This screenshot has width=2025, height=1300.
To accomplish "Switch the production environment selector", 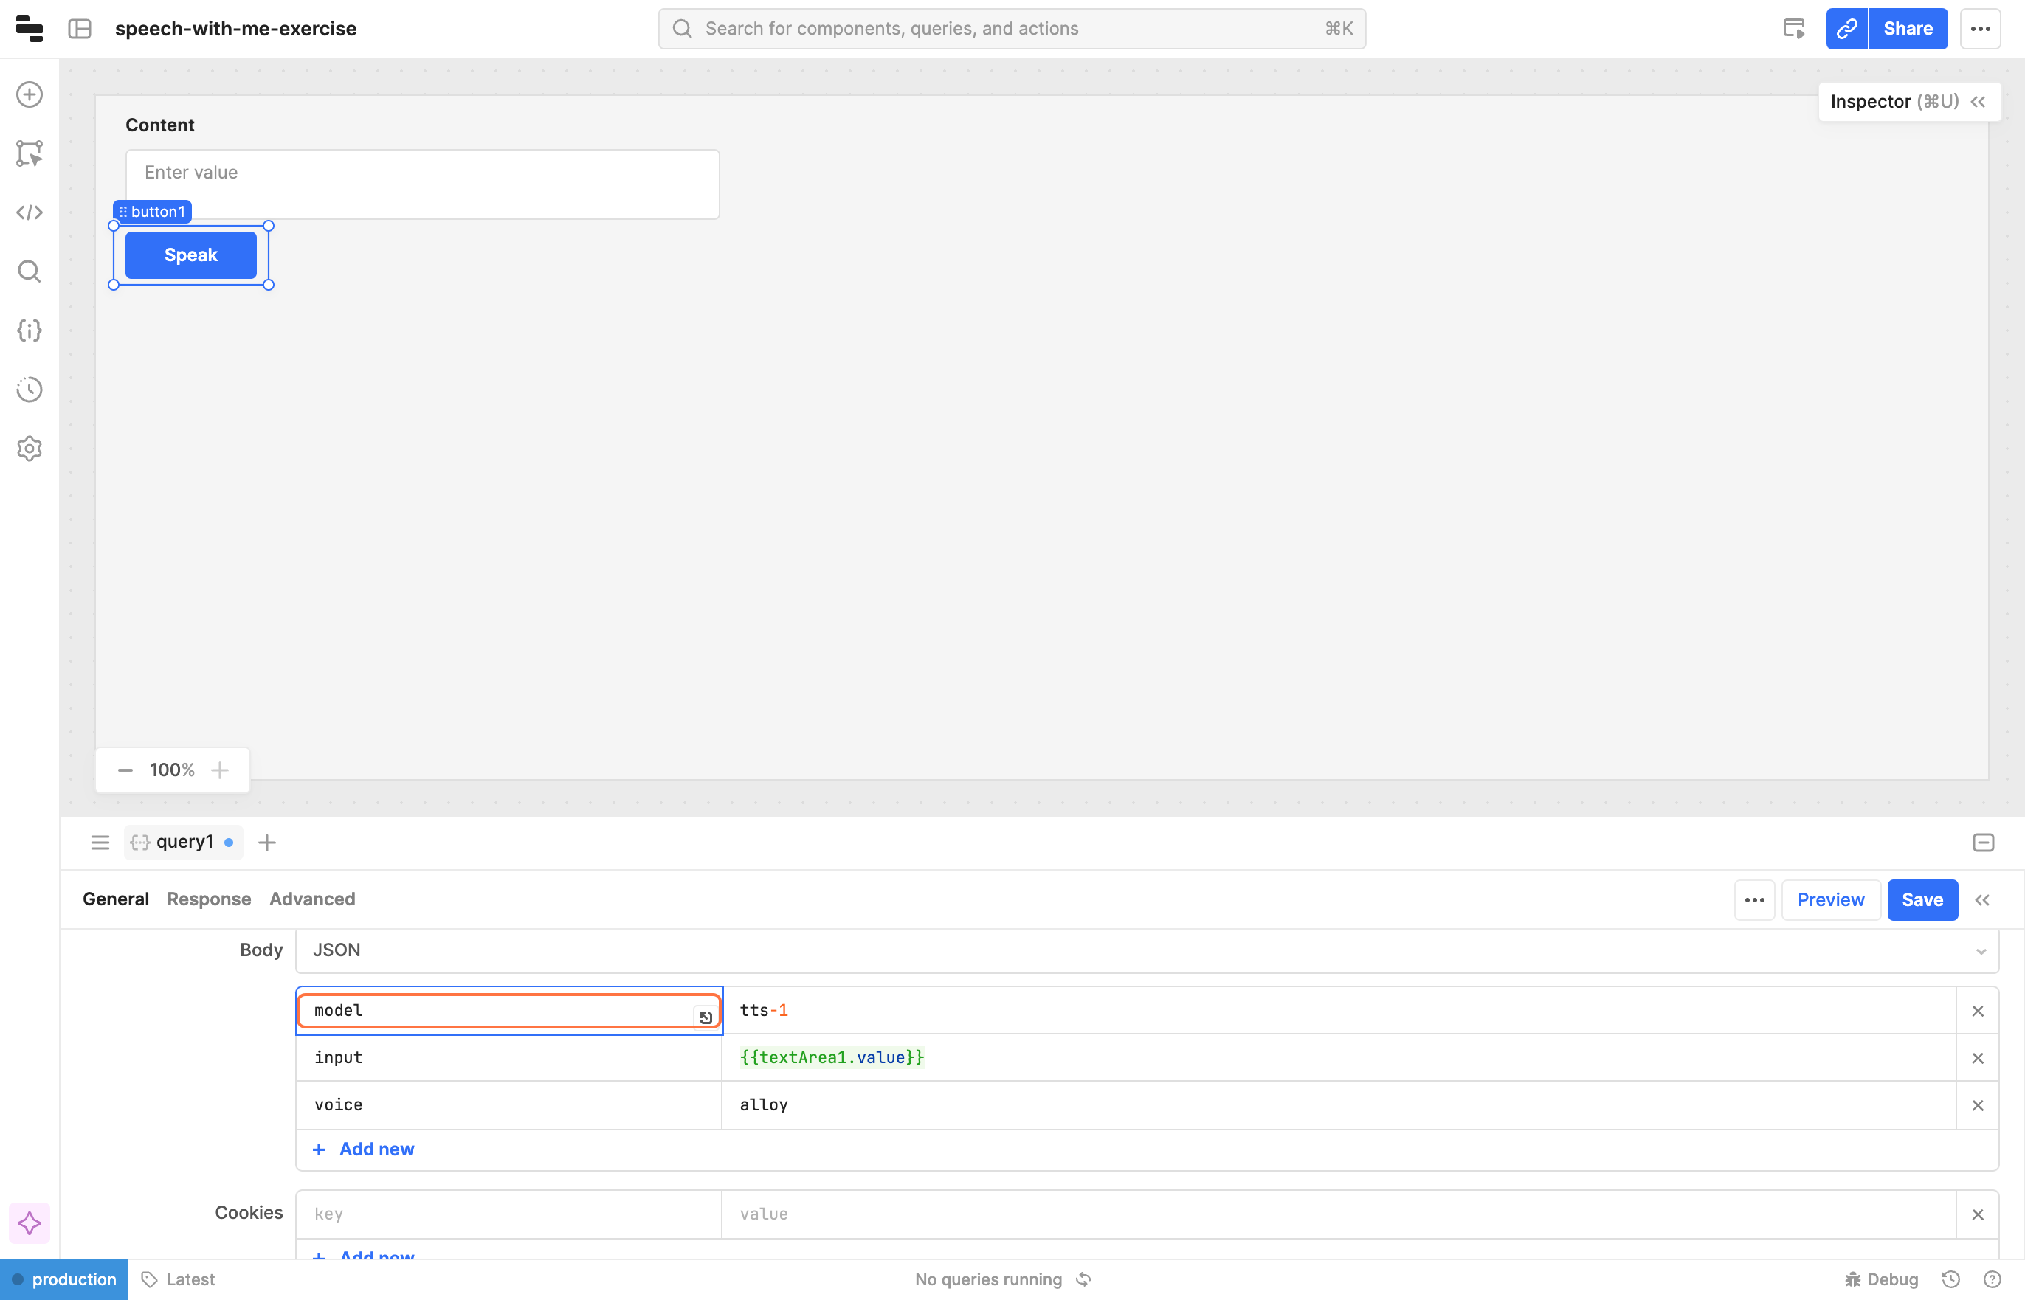I will coord(64,1280).
